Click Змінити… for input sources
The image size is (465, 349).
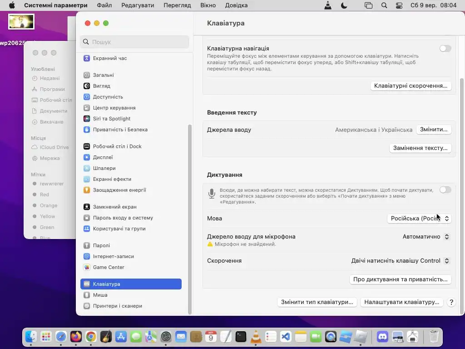pos(434,130)
